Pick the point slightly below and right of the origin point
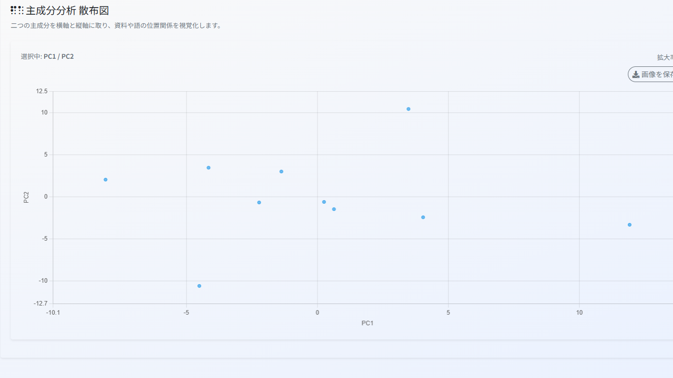The height and width of the screenshot is (378, 673). point(334,209)
